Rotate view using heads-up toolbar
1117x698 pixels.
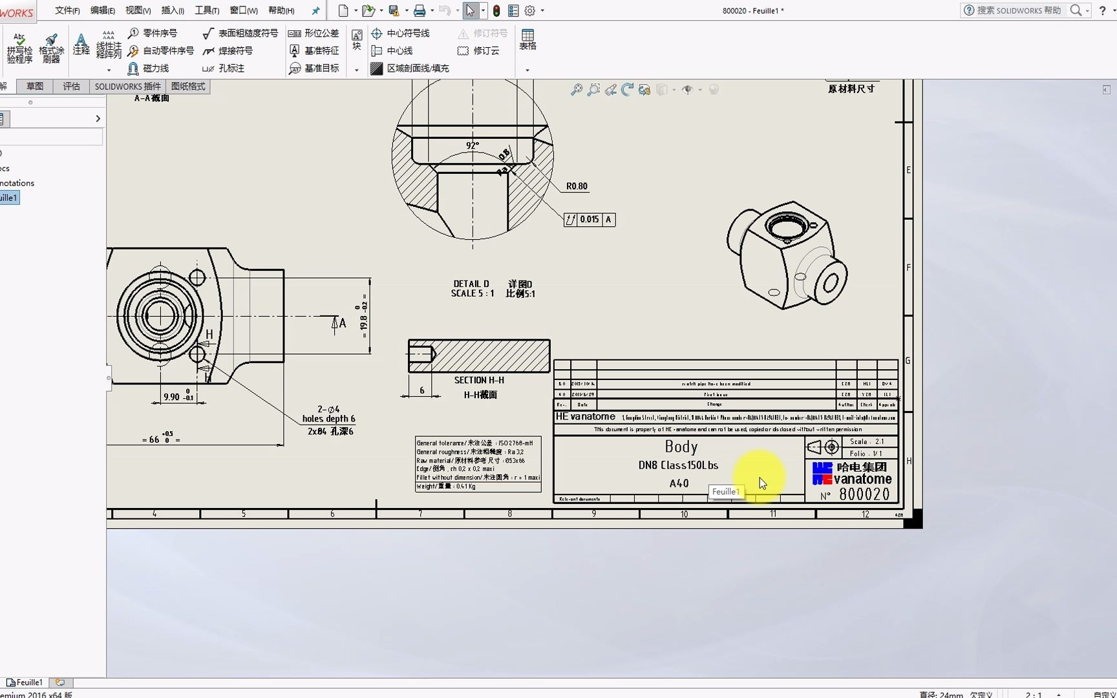coord(627,90)
